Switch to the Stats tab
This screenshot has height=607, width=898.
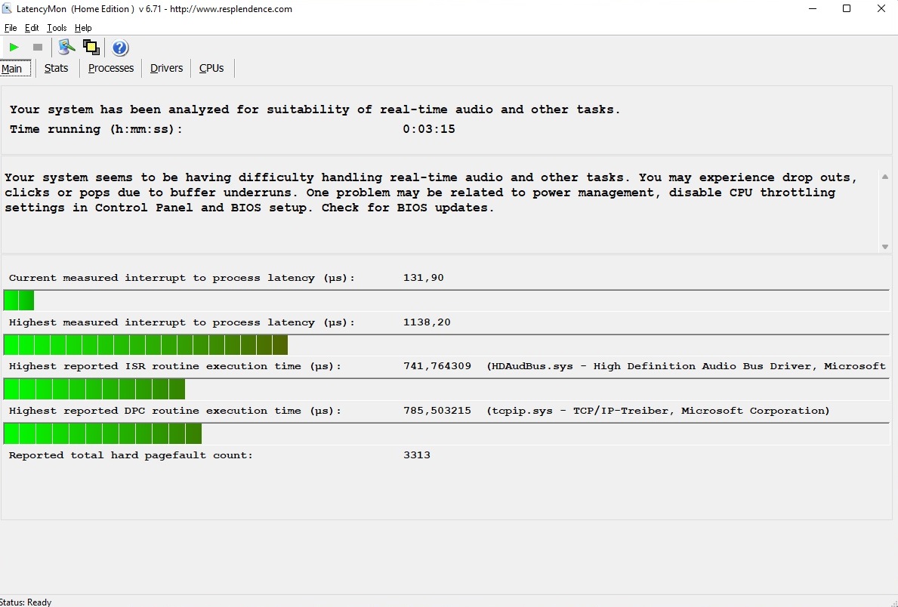point(57,68)
